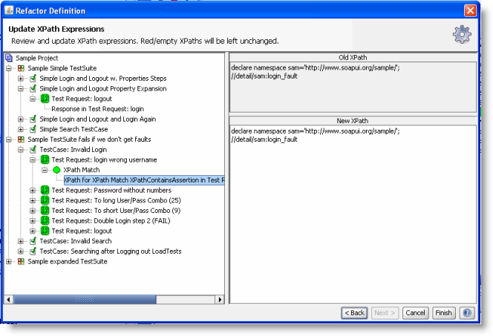
Task: Close the Refactor Definition window
Action: (x=470, y=10)
